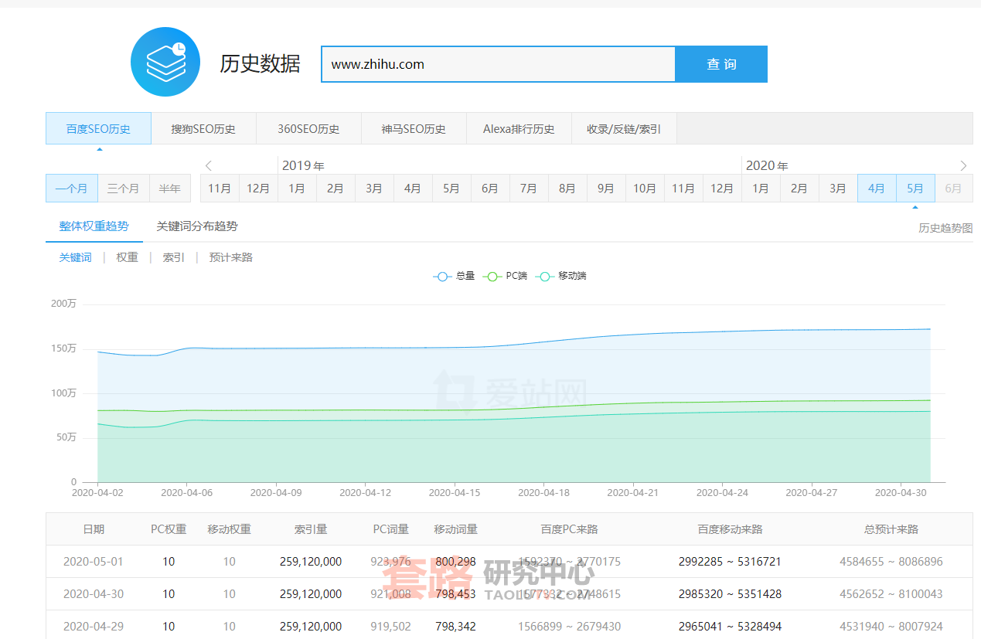Select 2019年 6月 in timeline
981x639 pixels.
coord(490,188)
